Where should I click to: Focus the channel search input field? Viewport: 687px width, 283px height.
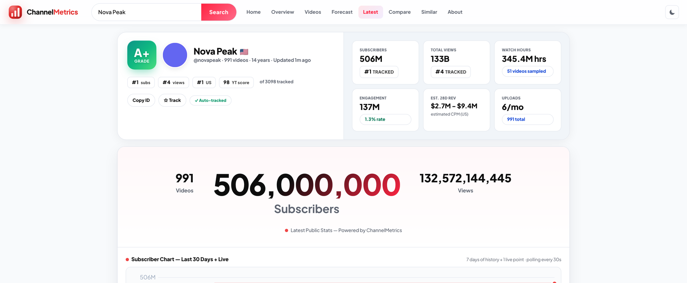pos(147,12)
